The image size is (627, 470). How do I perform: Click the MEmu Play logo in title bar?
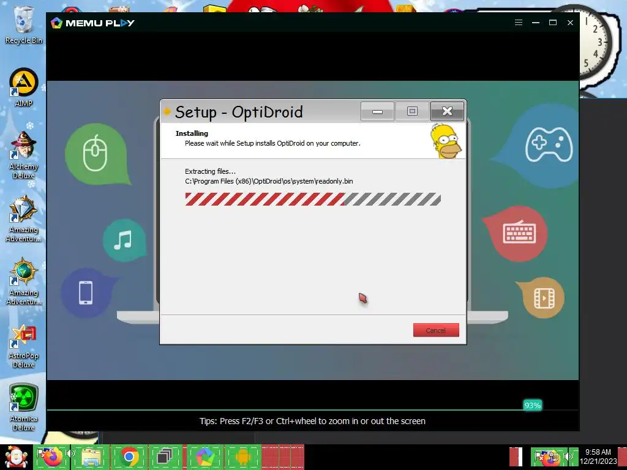point(92,23)
